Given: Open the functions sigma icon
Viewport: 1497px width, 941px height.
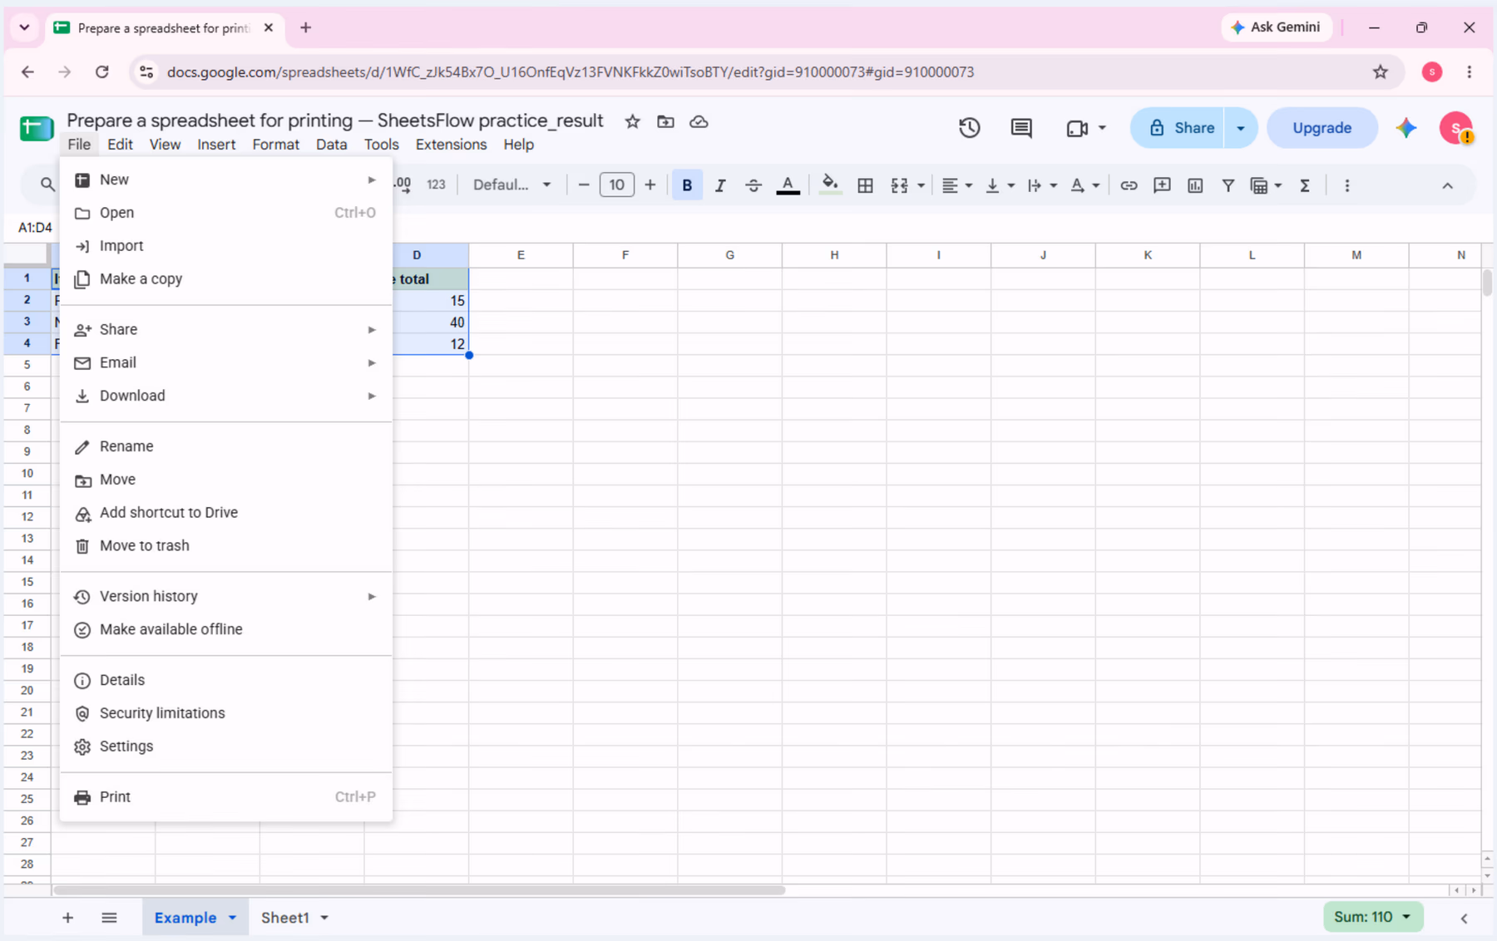Looking at the screenshot, I should coord(1305,185).
